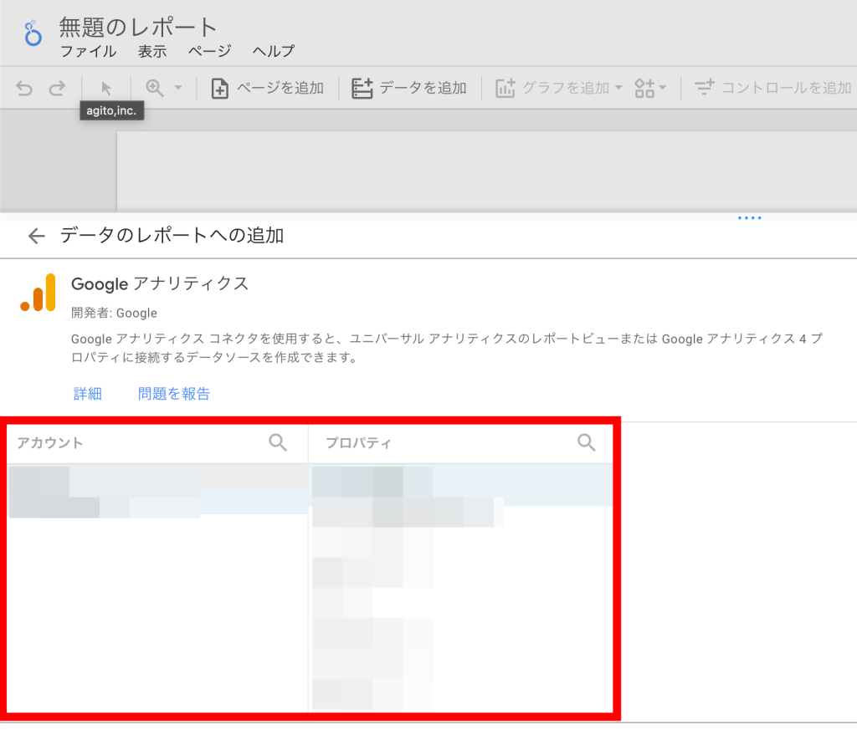Open the 詳細 link

87,394
